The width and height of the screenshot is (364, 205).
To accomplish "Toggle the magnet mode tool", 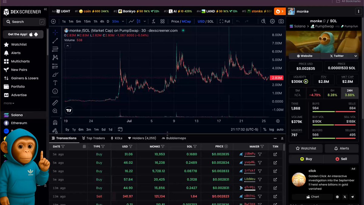I will point(55,123).
